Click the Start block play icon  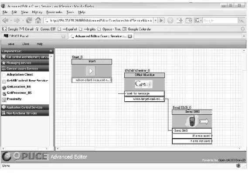tap(91, 71)
